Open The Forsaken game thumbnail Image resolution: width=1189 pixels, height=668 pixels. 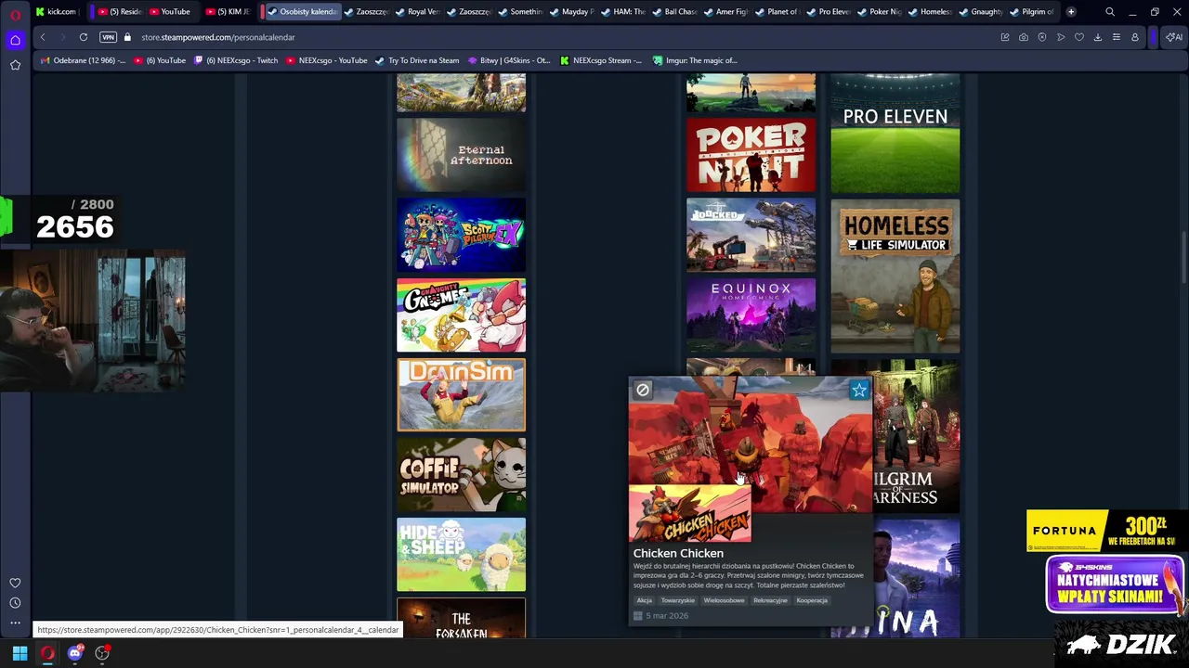(461, 619)
